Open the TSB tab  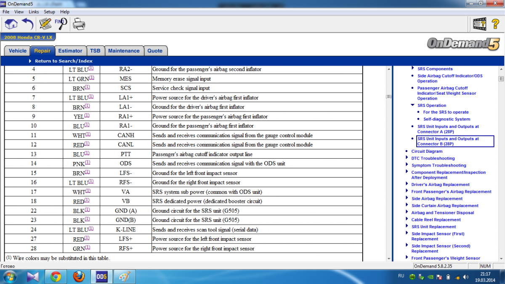[95, 51]
